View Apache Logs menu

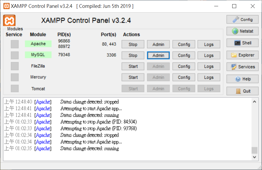(x=209, y=44)
